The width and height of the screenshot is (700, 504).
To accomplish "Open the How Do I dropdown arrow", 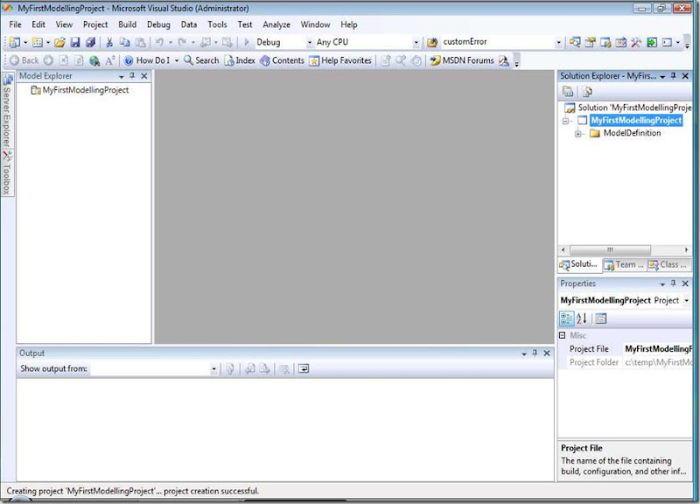I will point(177,60).
